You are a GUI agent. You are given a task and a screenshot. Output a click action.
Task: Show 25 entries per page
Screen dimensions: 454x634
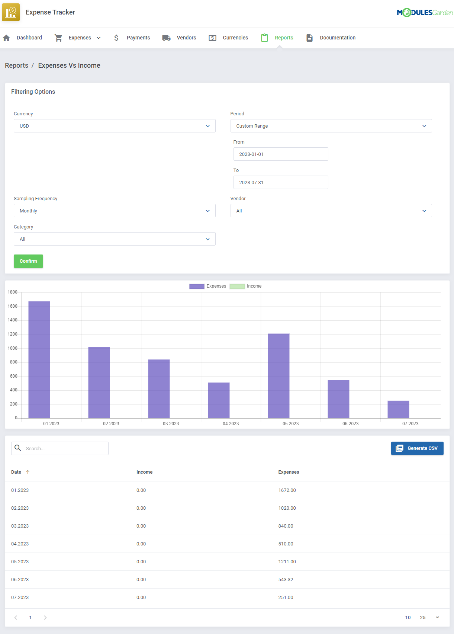423,618
